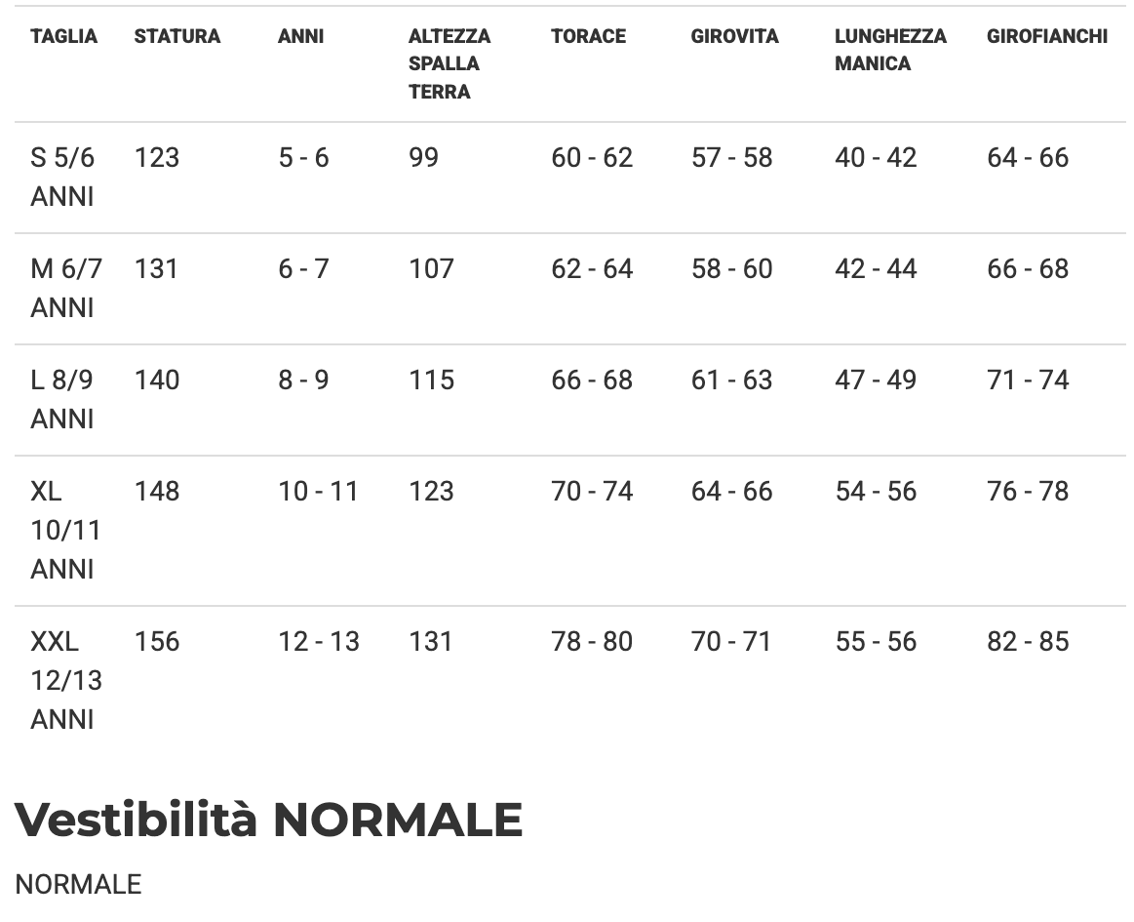The width and height of the screenshot is (1134, 922).
Task: Select the XL 10/11 ANNI size cell
Action: 65,530
